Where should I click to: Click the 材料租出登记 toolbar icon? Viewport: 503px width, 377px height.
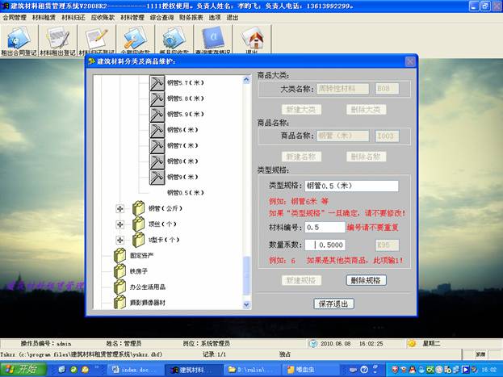(x=58, y=40)
